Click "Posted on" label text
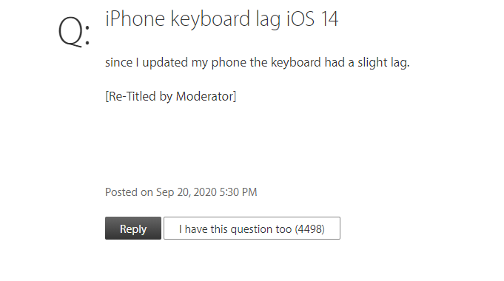Screen dimensions: 504x281 pyautogui.click(x=129, y=192)
